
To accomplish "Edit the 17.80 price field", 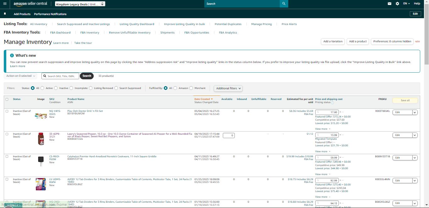I will 327,112.
